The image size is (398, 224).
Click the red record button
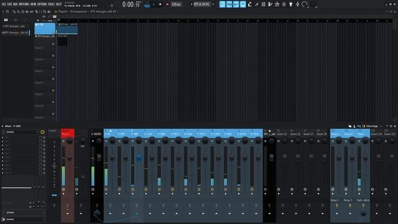click(167, 4)
